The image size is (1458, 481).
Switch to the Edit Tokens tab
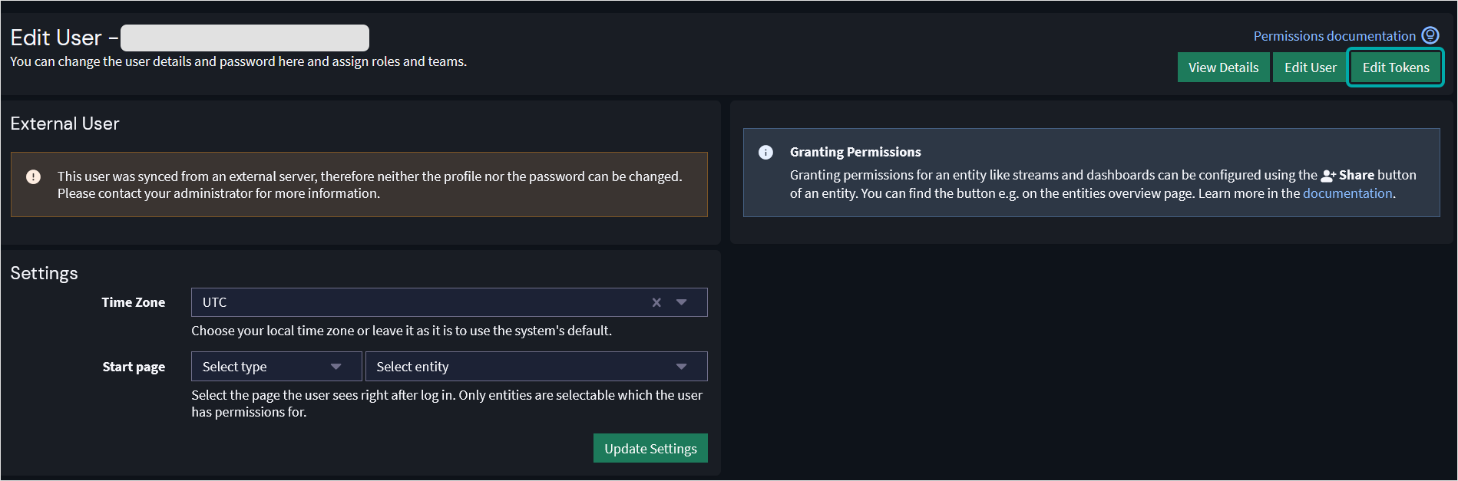tap(1395, 67)
